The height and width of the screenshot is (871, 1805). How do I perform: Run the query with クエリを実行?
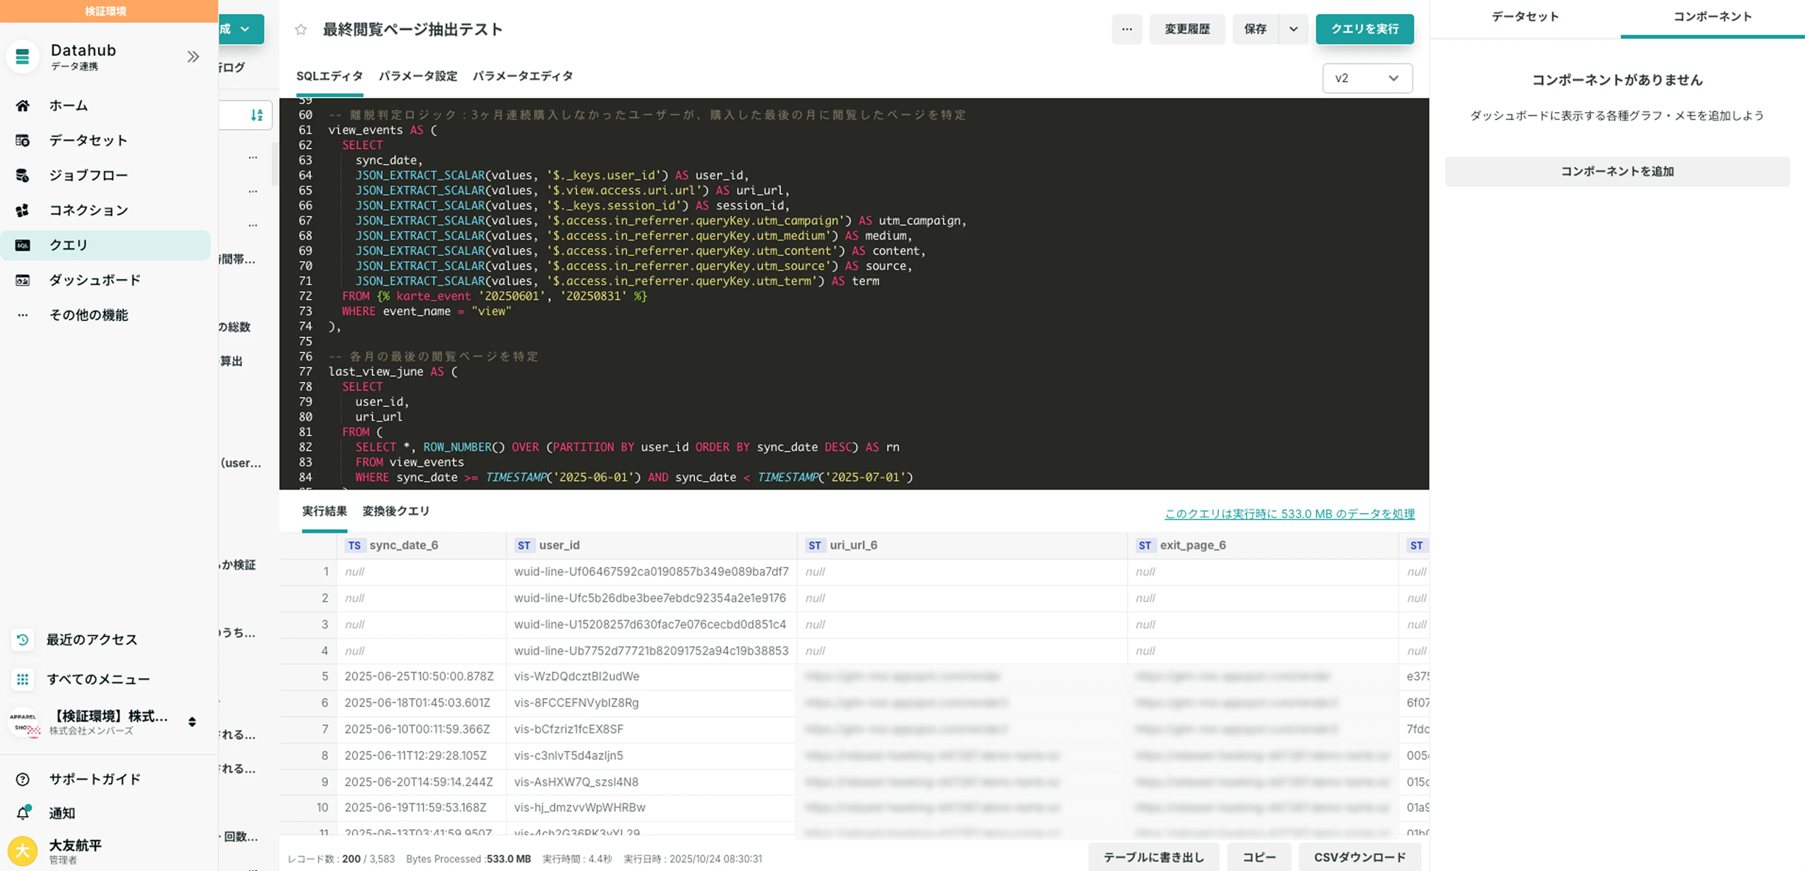(1364, 29)
